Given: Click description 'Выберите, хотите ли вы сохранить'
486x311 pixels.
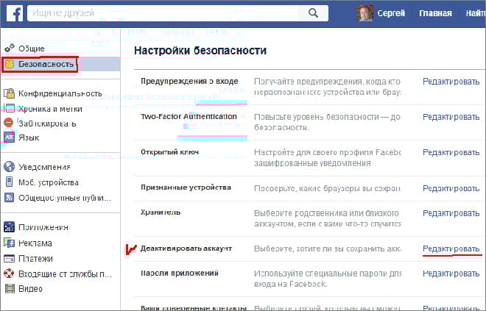Looking at the screenshot, I should 327,249.
